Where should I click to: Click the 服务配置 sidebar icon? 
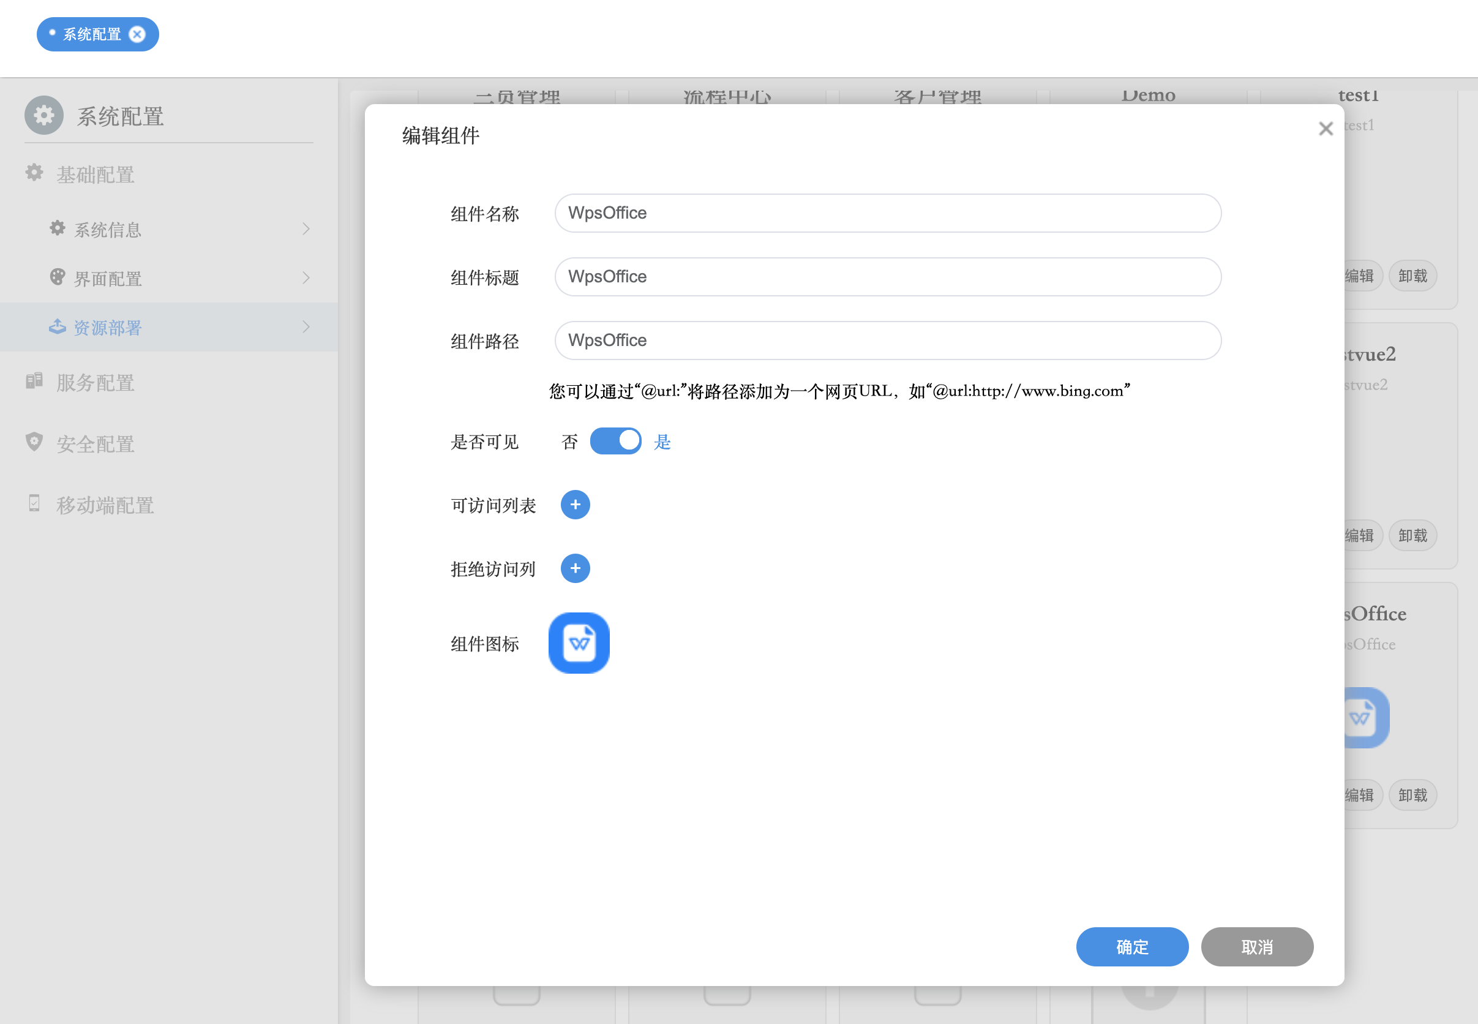34,381
